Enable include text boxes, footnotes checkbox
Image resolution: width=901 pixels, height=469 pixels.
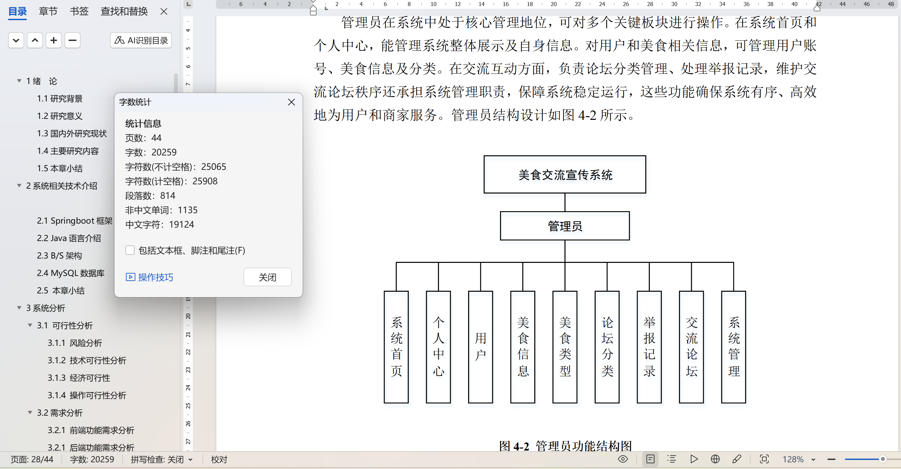130,250
